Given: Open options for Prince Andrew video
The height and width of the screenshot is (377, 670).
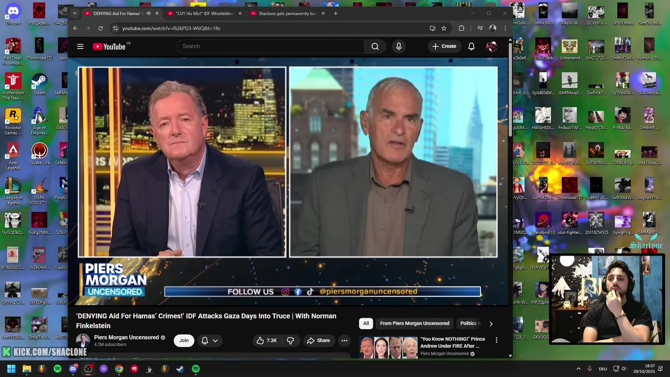Looking at the screenshot, I should tap(496, 340).
